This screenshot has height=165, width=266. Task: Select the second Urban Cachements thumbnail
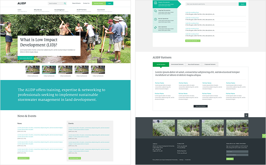[x=49, y=70]
